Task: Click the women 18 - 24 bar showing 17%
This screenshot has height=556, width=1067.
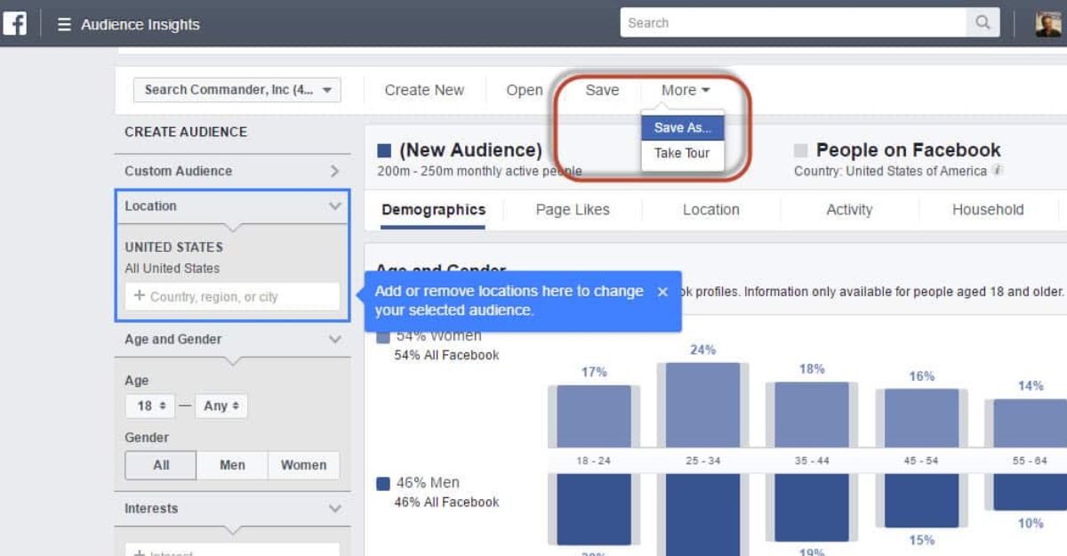Action: click(x=594, y=416)
